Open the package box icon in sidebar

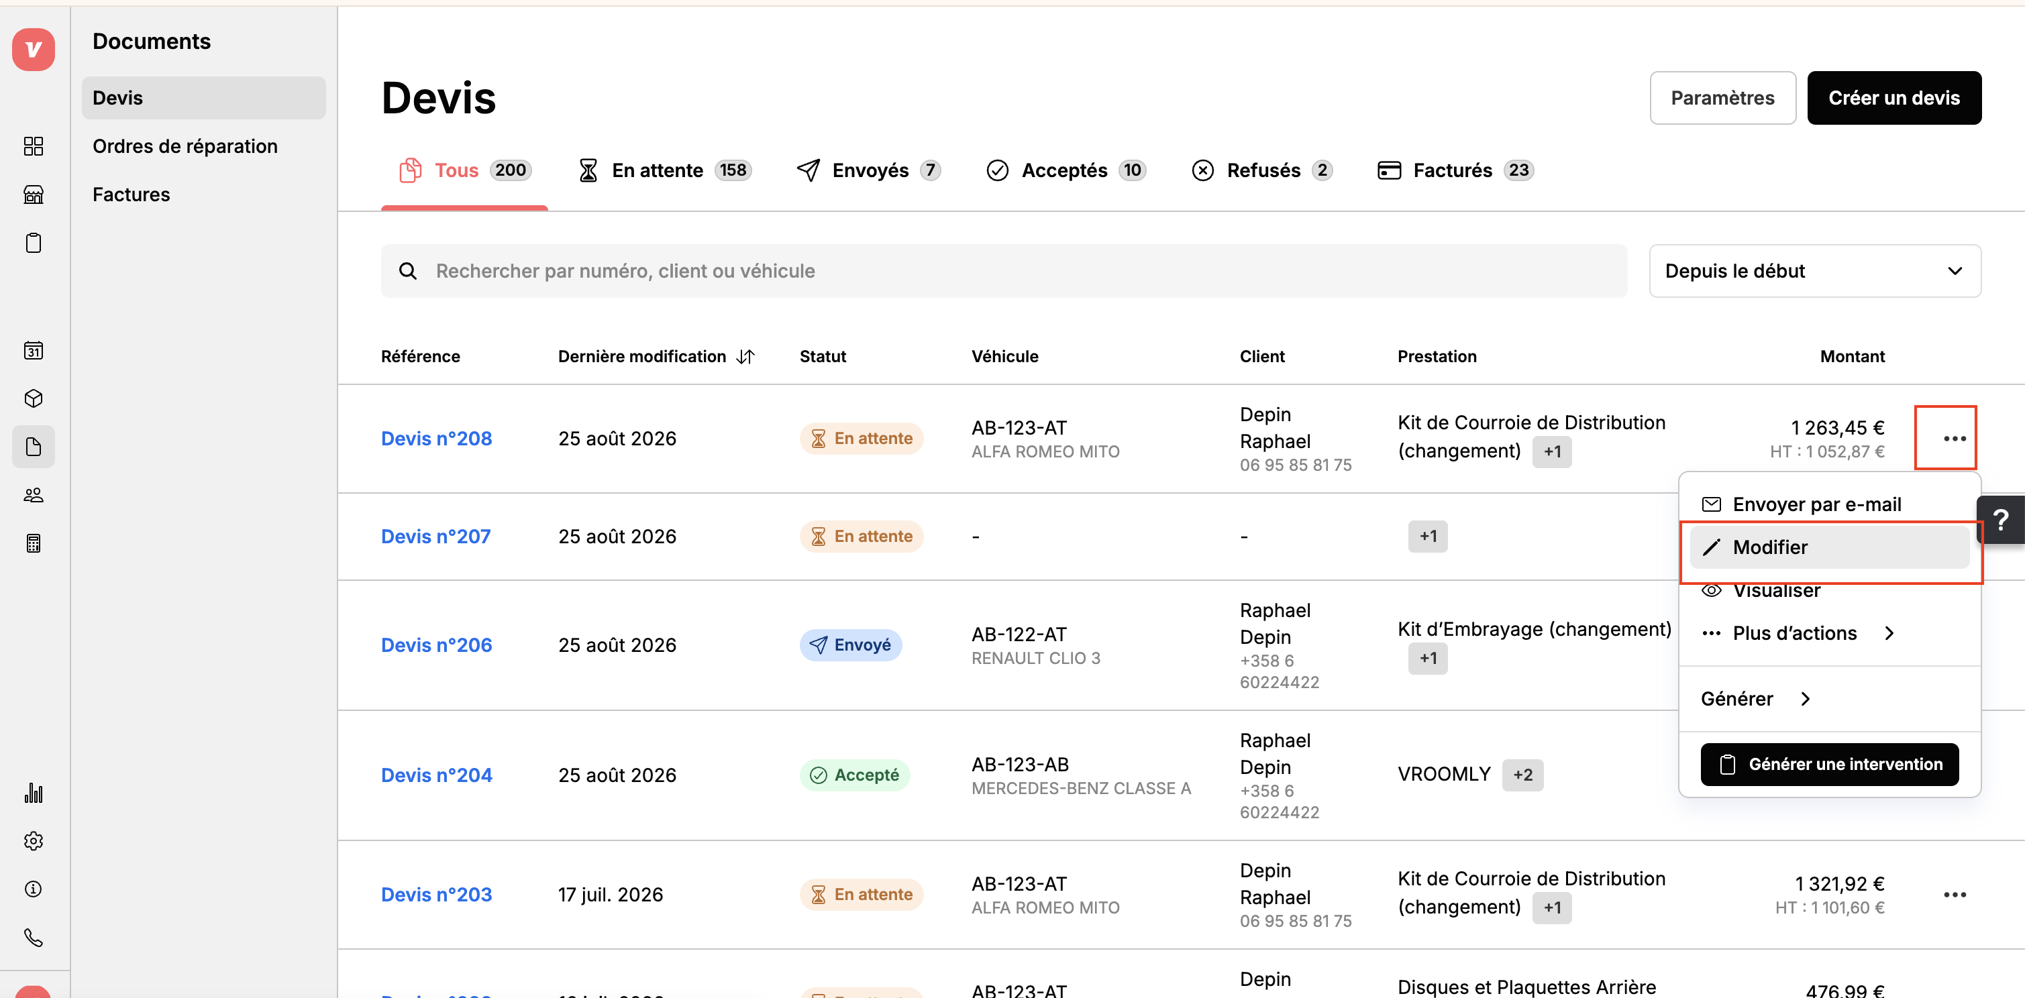pyautogui.click(x=33, y=398)
